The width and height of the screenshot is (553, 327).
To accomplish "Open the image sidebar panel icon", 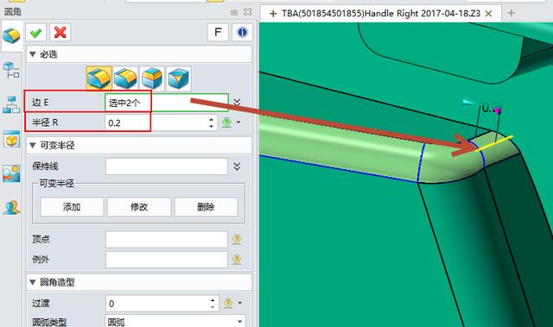I will (11, 173).
